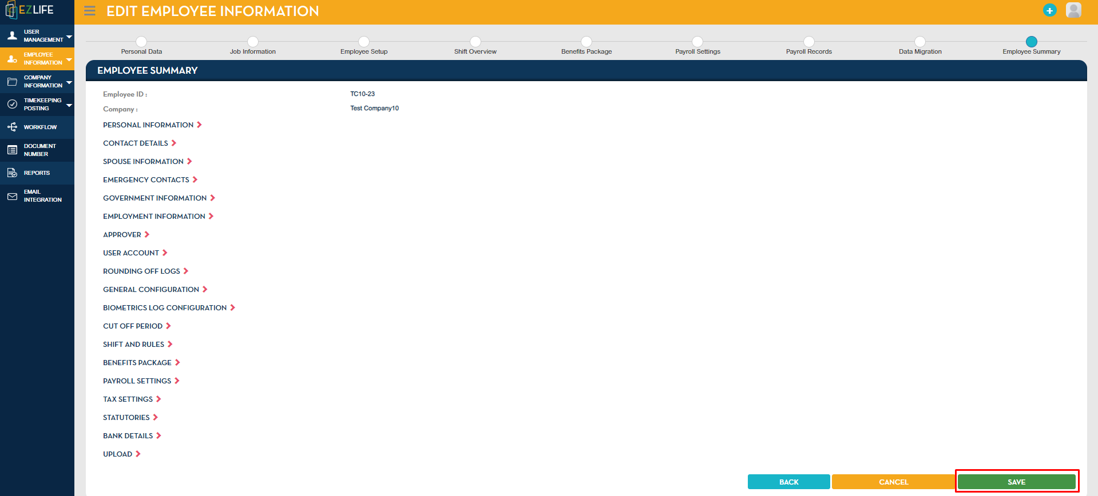The height and width of the screenshot is (496, 1098).
Task: Click the Back button
Action: click(789, 482)
